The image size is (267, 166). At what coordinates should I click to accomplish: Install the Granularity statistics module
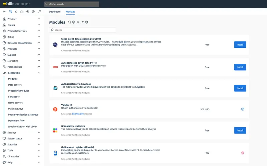pos(240,130)
